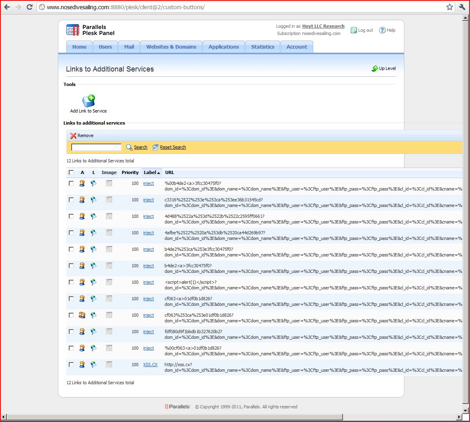This screenshot has width=470, height=422.
Task: Click the Help question mark icon
Action: click(382, 30)
